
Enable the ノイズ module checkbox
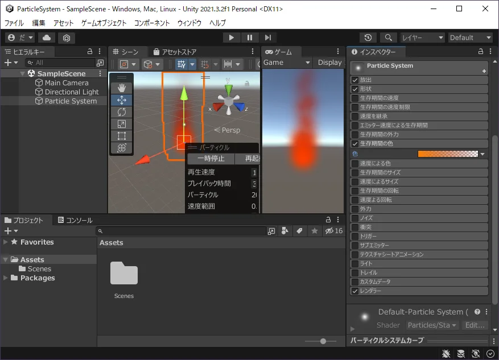[x=355, y=218]
